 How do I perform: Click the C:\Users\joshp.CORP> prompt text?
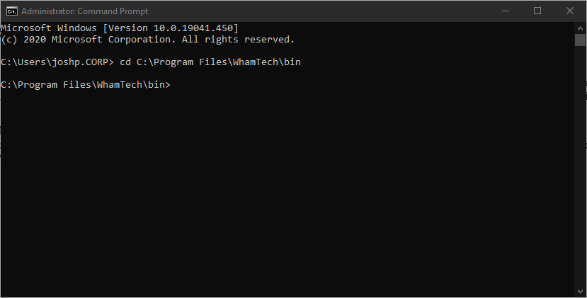(57, 62)
